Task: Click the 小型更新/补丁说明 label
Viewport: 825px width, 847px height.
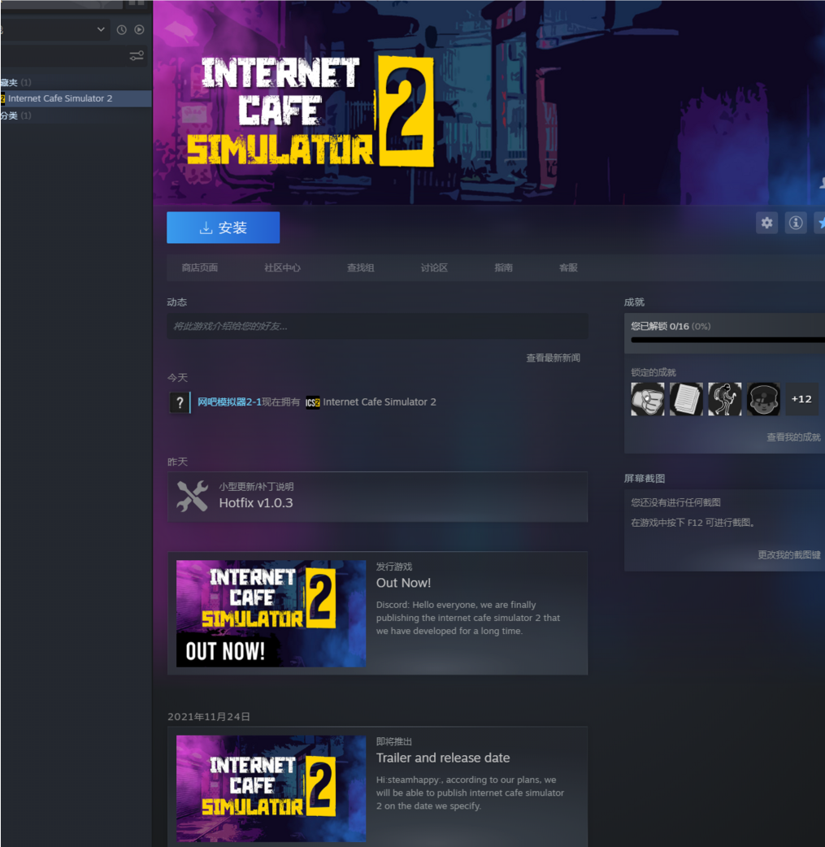Action: [256, 487]
